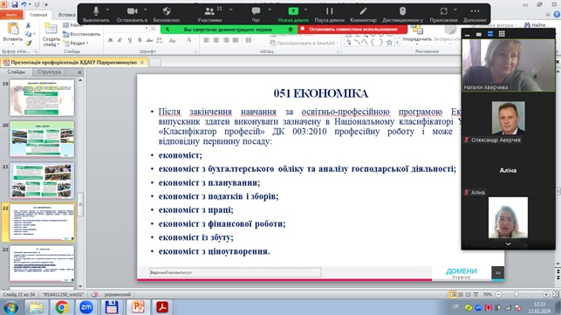The image size is (561, 315).
Task: Stop sharing with the red button
Action: coord(352,29)
